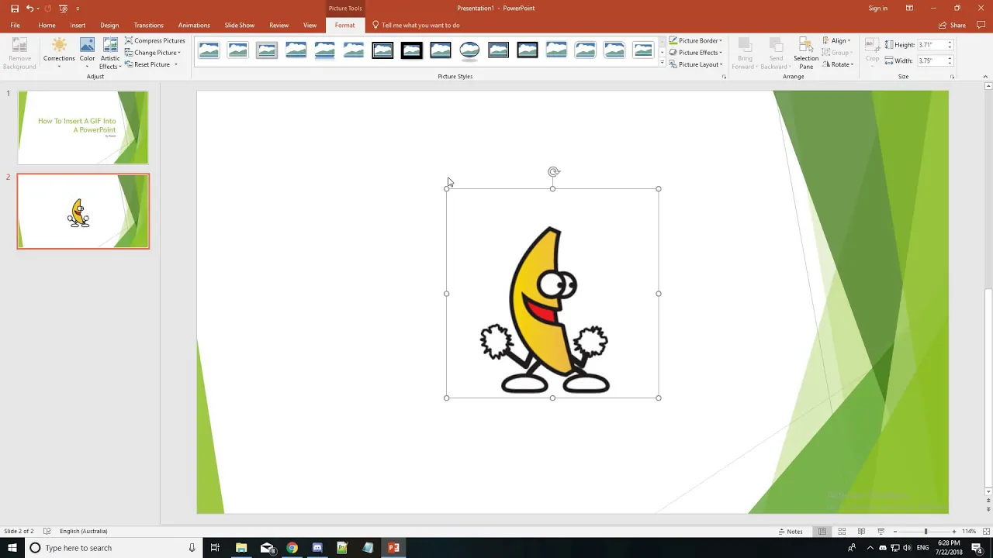This screenshot has width=993, height=558.
Task: Switch to the Design tab
Action: (x=109, y=25)
